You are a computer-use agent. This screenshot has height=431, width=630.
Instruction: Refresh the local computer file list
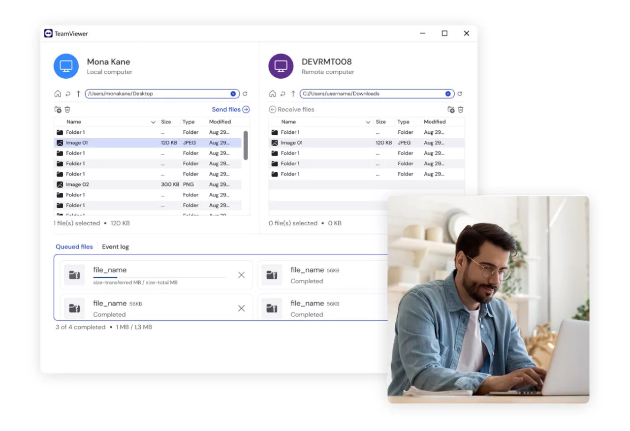coord(245,93)
